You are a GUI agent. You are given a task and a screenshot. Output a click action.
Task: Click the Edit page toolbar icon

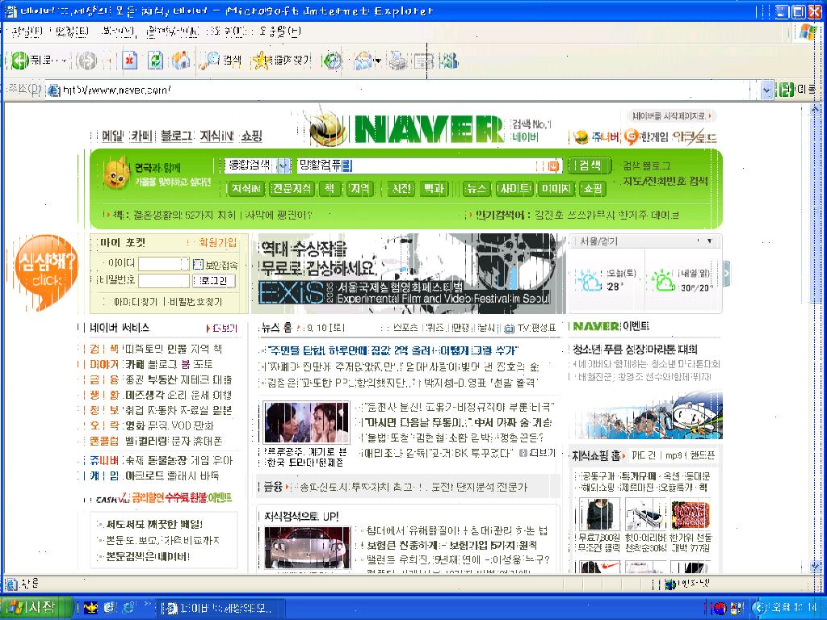(x=423, y=61)
